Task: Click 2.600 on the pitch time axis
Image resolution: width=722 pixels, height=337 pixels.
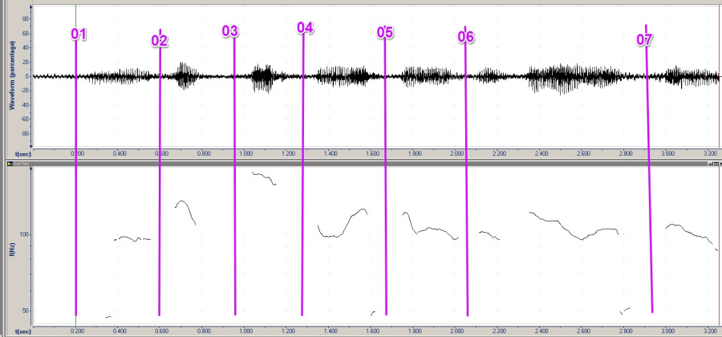Action: point(583,331)
